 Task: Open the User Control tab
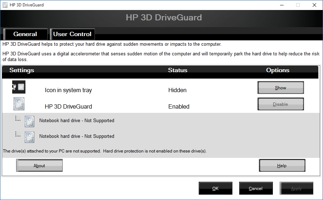[x=72, y=34]
